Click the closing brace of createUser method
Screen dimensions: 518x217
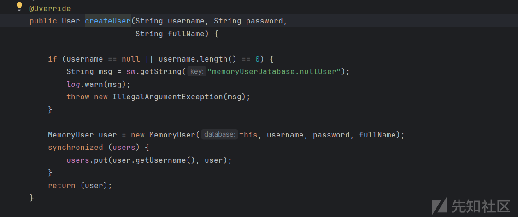coord(32,198)
